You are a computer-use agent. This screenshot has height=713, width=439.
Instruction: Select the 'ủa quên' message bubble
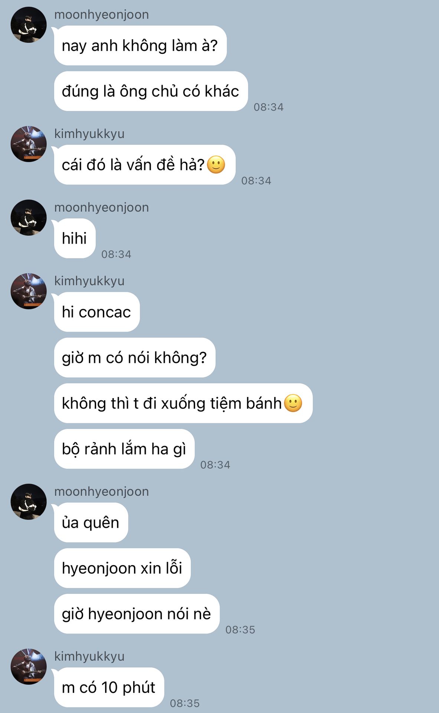pos(91,522)
